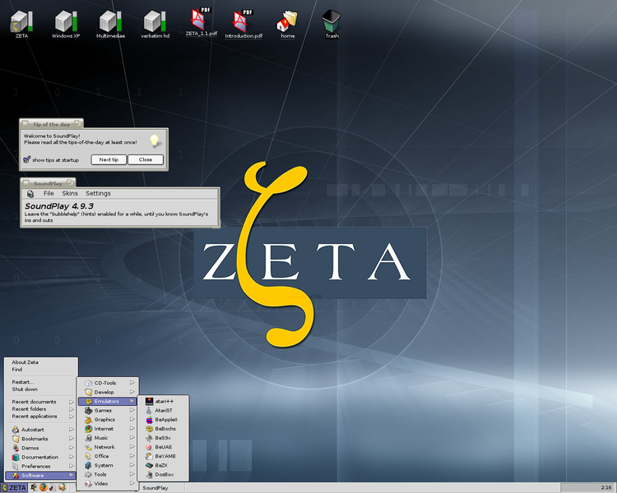Expand the System software category
The width and height of the screenshot is (617, 493).
coord(108,465)
